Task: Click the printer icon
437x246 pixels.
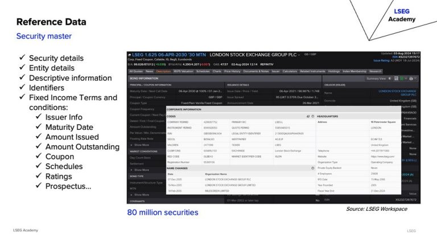Action: point(411,79)
